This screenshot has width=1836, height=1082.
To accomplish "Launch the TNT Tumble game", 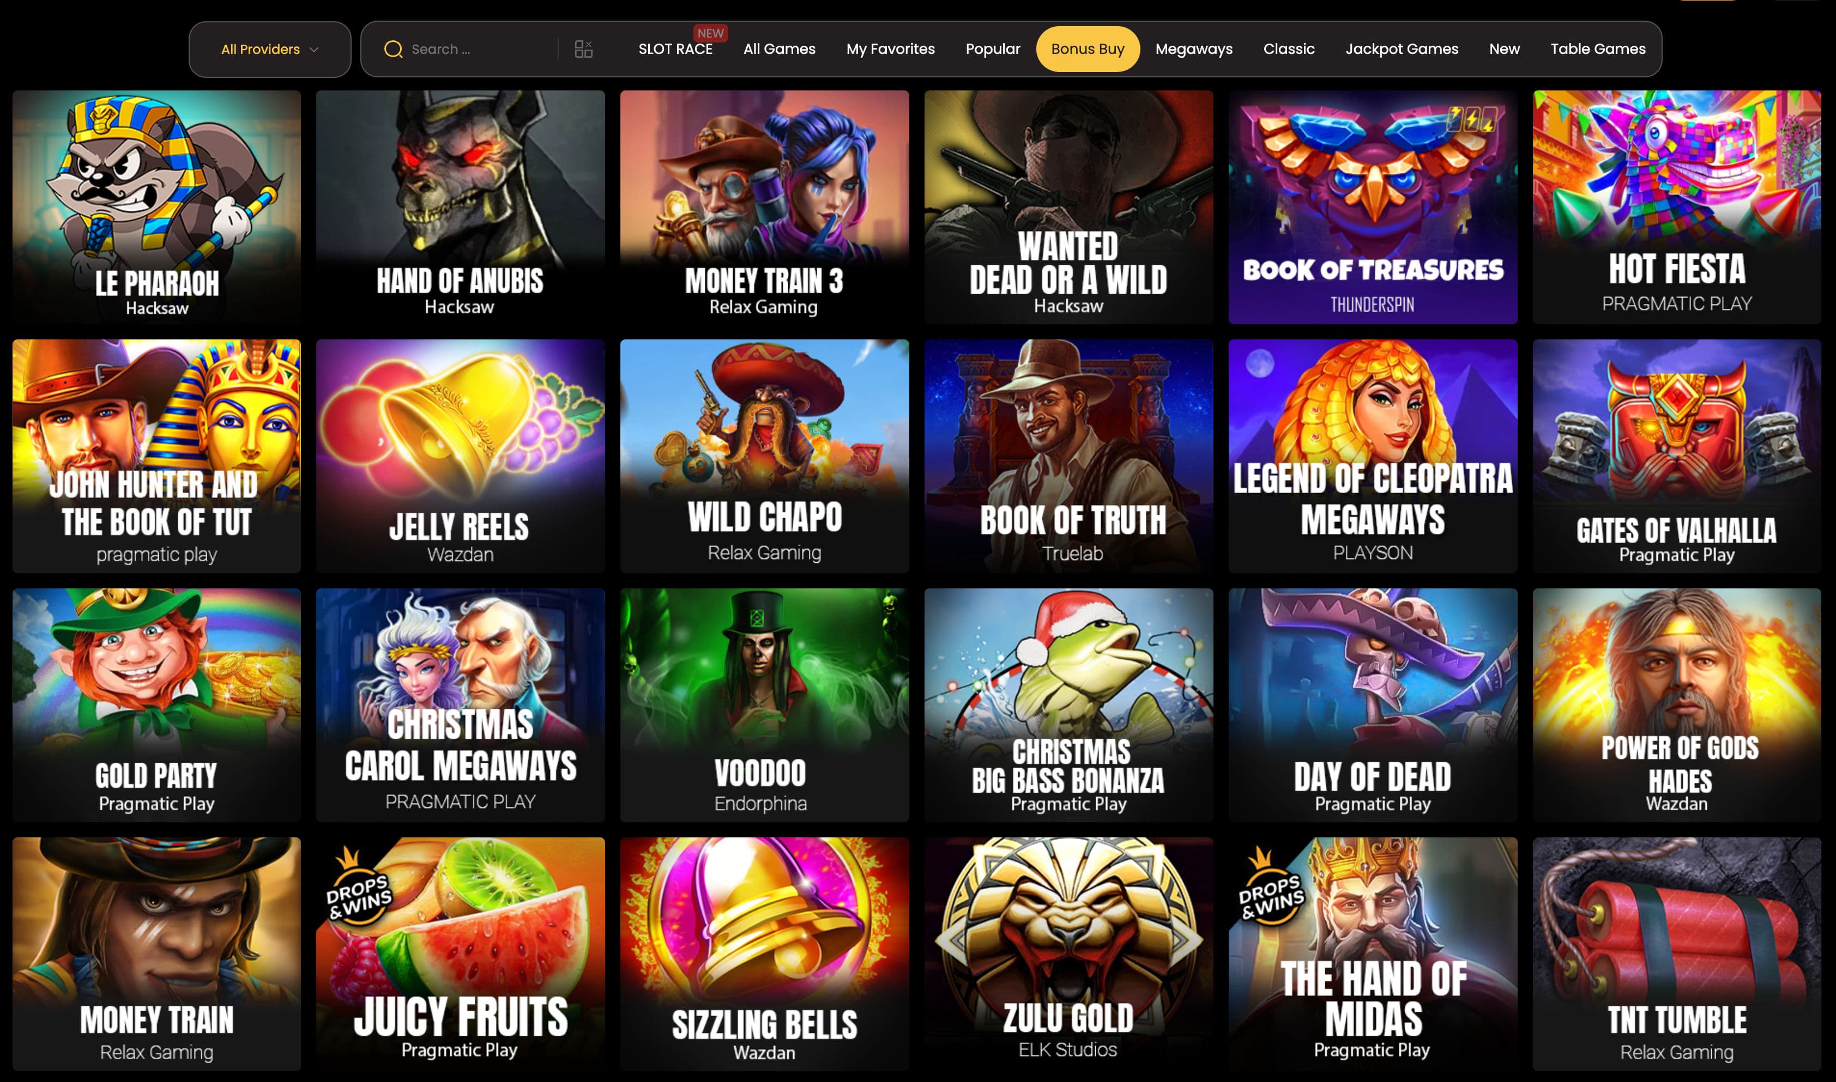I will click(1676, 953).
